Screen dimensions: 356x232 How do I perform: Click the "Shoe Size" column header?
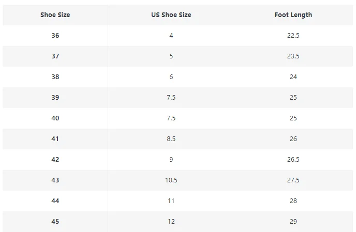click(x=55, y=15)
